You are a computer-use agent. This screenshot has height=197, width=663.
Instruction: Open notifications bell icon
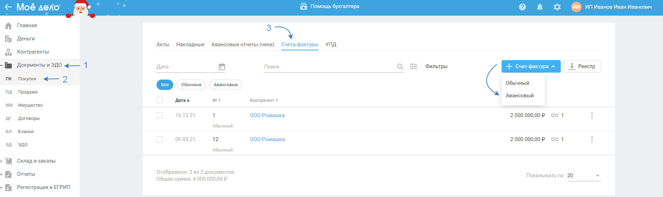540,7
